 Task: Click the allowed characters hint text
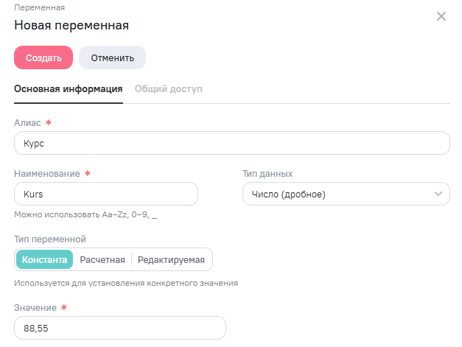click(x=85, y=215)
